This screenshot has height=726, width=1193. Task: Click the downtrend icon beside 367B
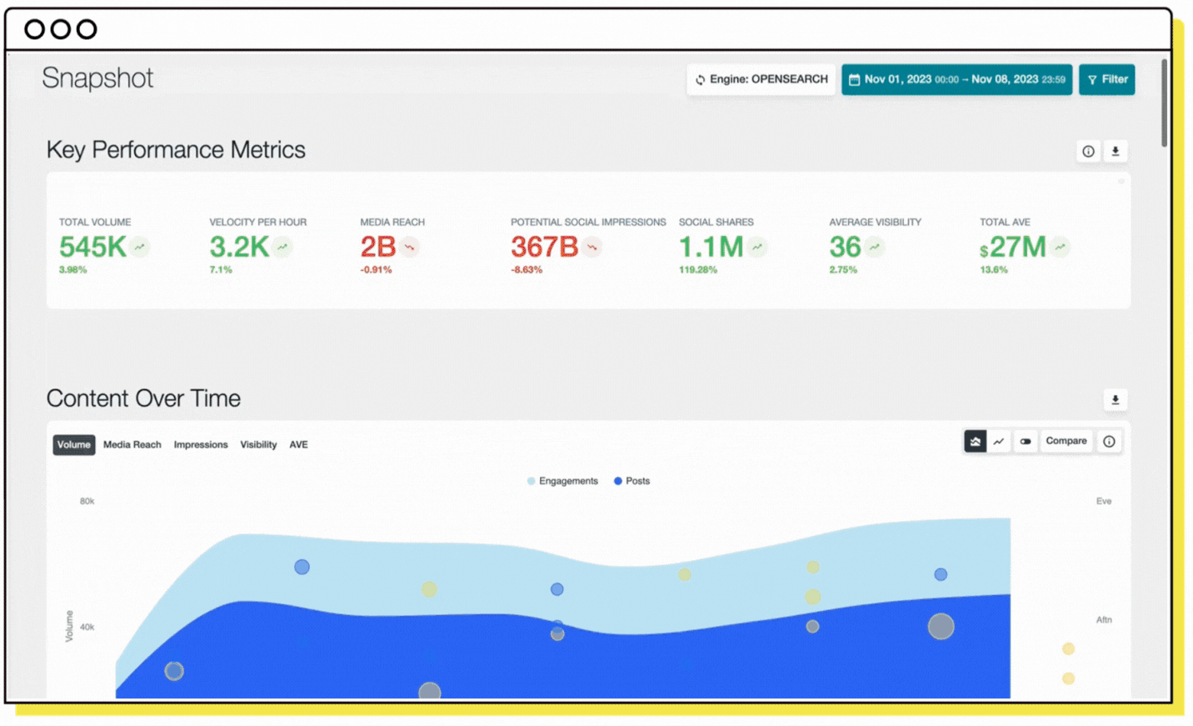pyautogui.click(x=592, y=247)
